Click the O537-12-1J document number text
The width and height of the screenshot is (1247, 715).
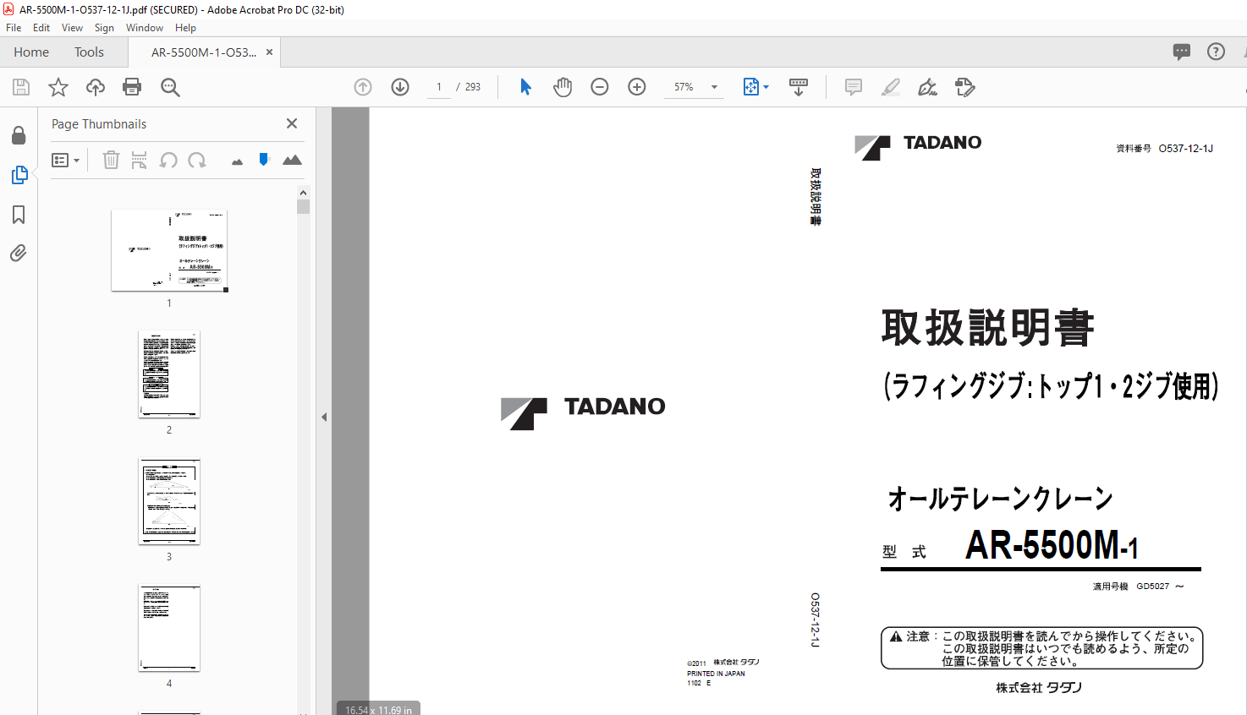1185,148
